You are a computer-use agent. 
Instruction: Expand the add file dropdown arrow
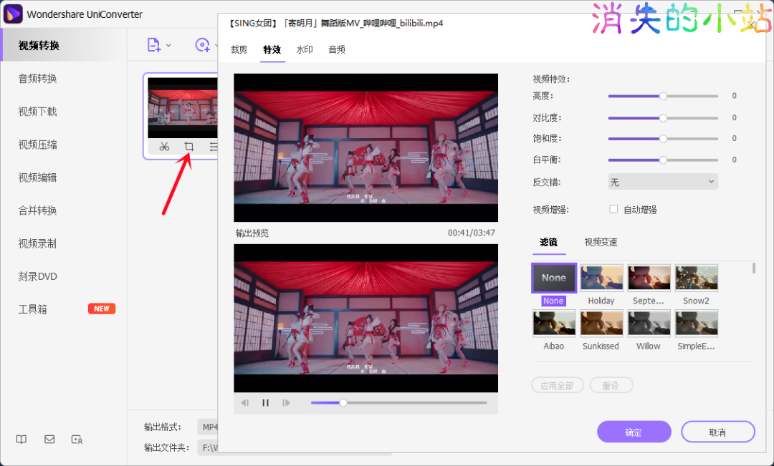click(169, 45)
